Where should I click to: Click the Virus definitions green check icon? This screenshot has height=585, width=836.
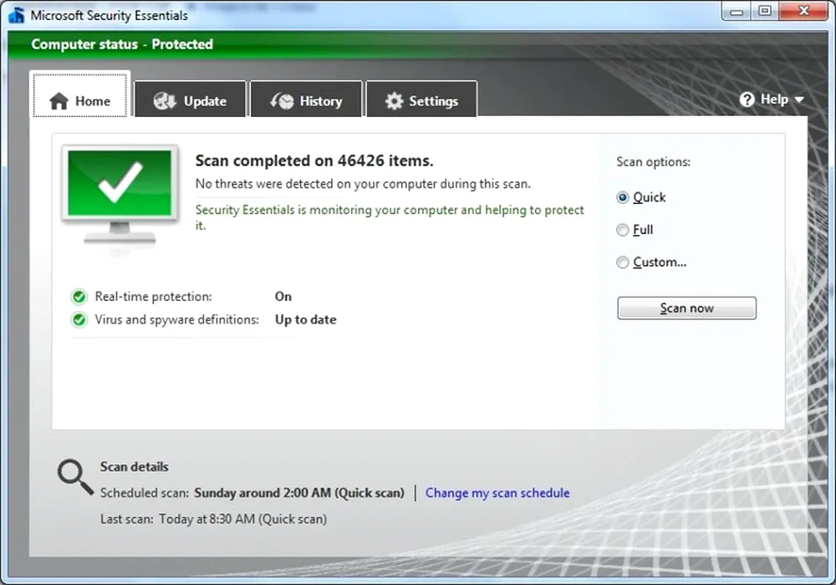coord(79,319)
